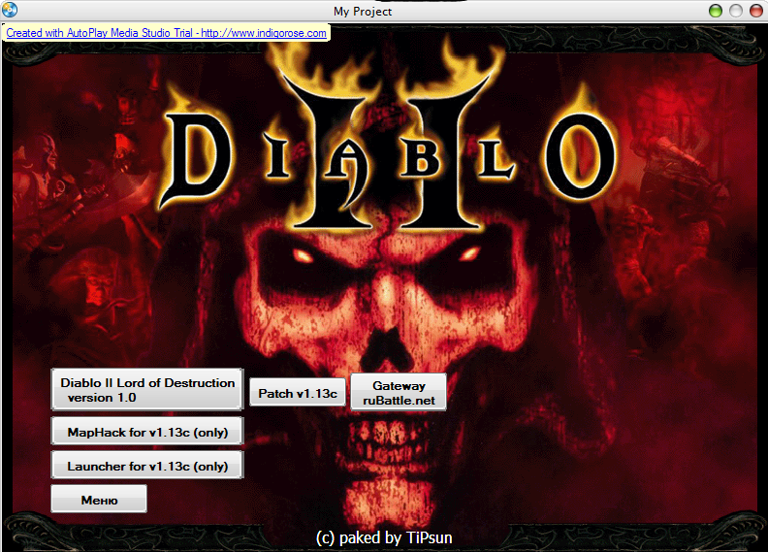Click the (c) paked by TiPsun text
This screenshot has width=768, height=552.
tap(384, 536)
